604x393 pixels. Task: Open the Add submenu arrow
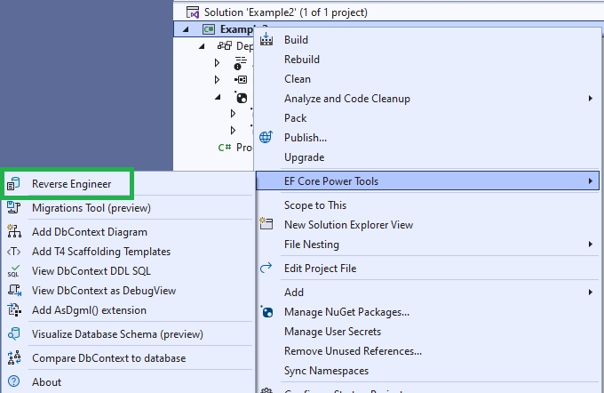(x=590, y=293)
